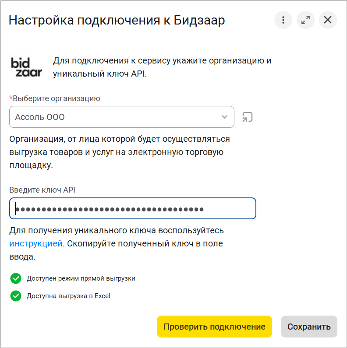Click into the API key input field
This screenshot has width=347, height=348.
pyautogui.click(x=133, y=208)
